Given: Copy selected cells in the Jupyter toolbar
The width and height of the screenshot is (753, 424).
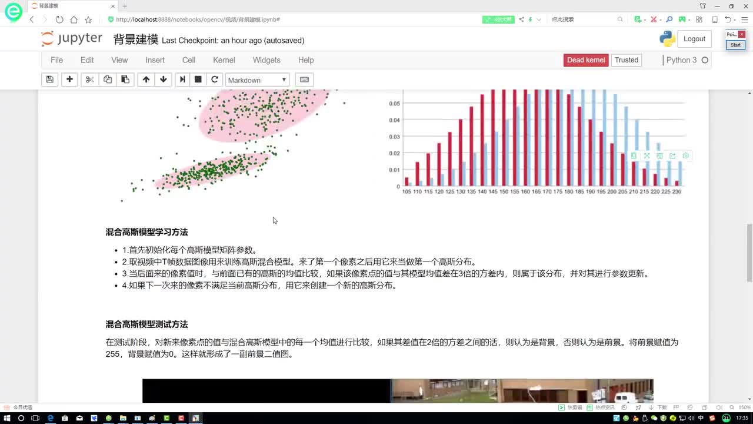Looking at the screenshot, I should click(108, 79).
